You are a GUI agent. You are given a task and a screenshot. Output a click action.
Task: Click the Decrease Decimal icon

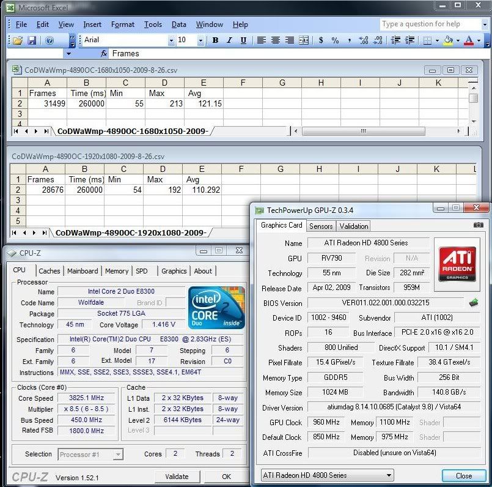tap(378, 40)
